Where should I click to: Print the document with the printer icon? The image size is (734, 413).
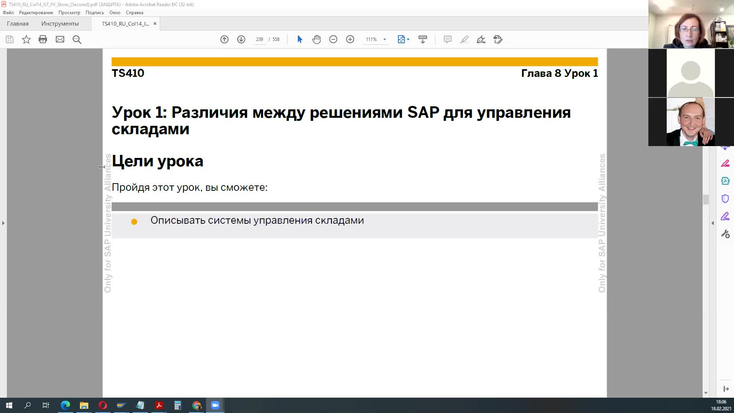pos(43,39)
